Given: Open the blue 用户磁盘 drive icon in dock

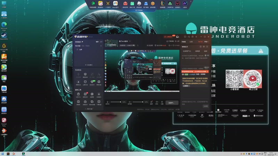Looking at the screenshot, I should click(146, 3).
